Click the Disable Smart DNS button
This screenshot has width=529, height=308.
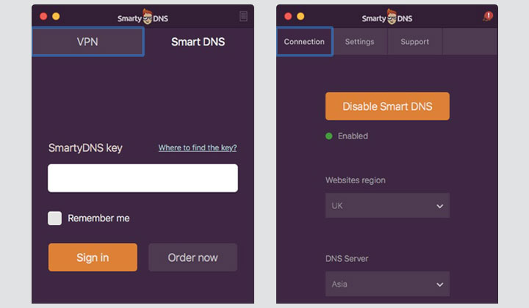point(387,106)
